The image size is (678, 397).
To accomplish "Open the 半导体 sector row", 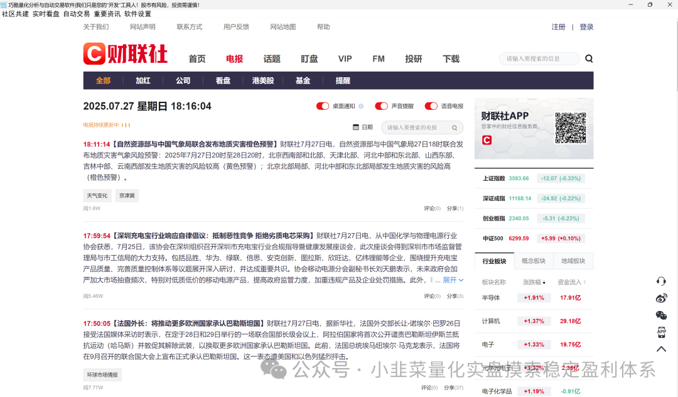I will coord(534,298).
